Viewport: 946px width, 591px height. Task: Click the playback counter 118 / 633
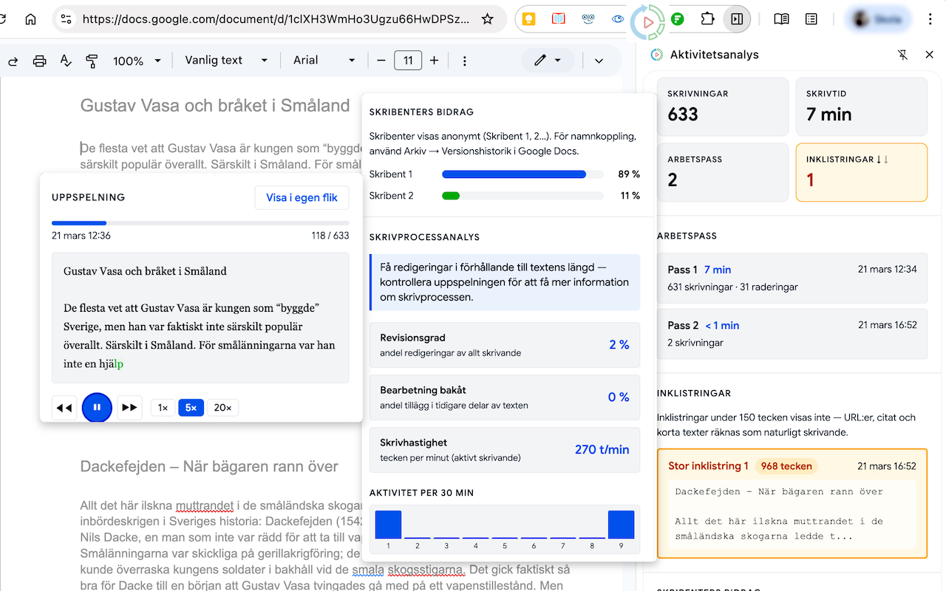(330, 236)
